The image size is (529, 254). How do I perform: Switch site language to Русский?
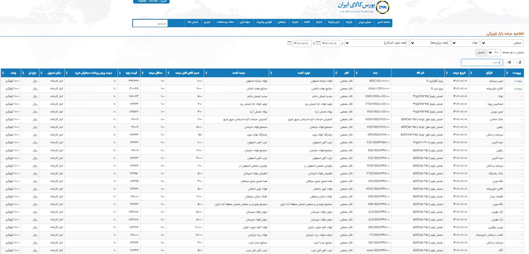click(x=153, y=1)
